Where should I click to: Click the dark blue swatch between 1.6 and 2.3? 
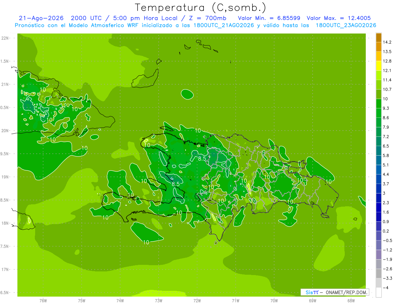pyautogui.click(x=379, y=207)
